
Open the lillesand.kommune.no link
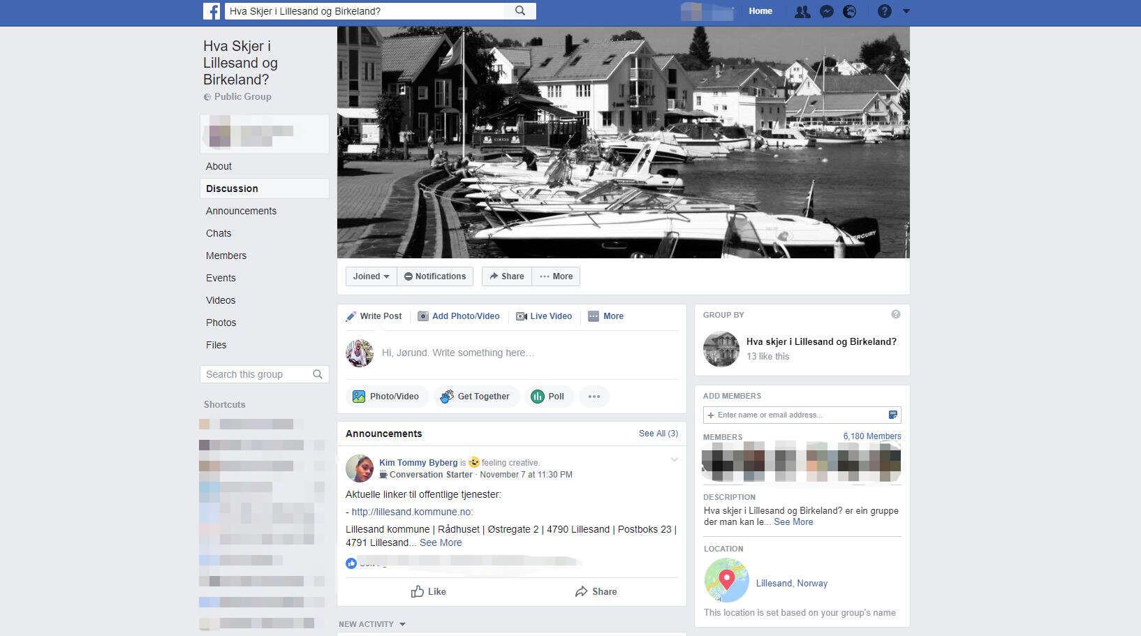click(412, 512)
